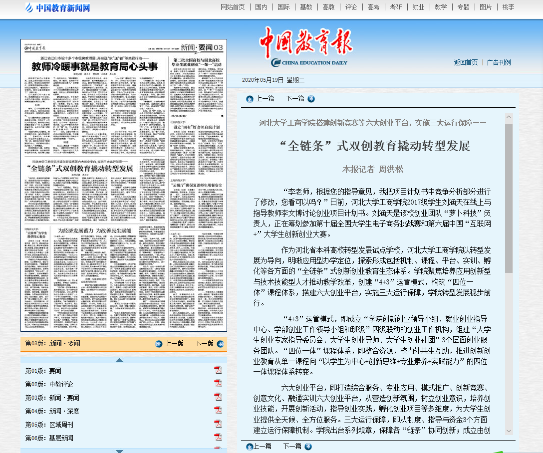Click the 上一版 previous page arrow icon

point(159,344)
